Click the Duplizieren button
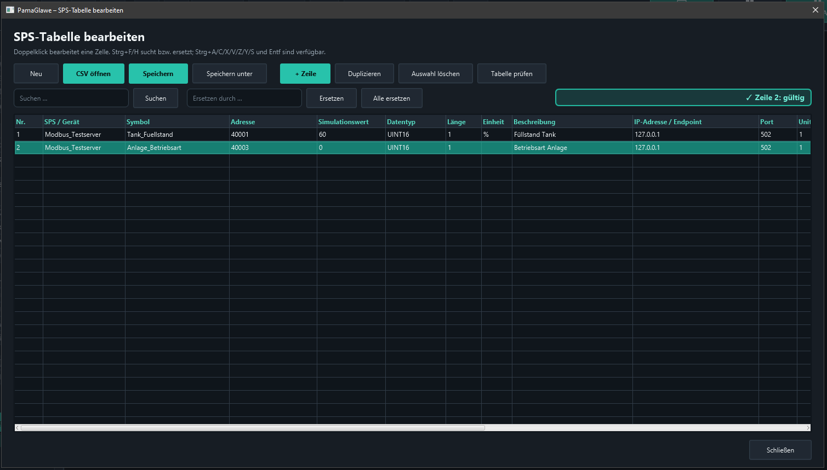The width and height of the screenshot is (827, 470). click(364, 73)
